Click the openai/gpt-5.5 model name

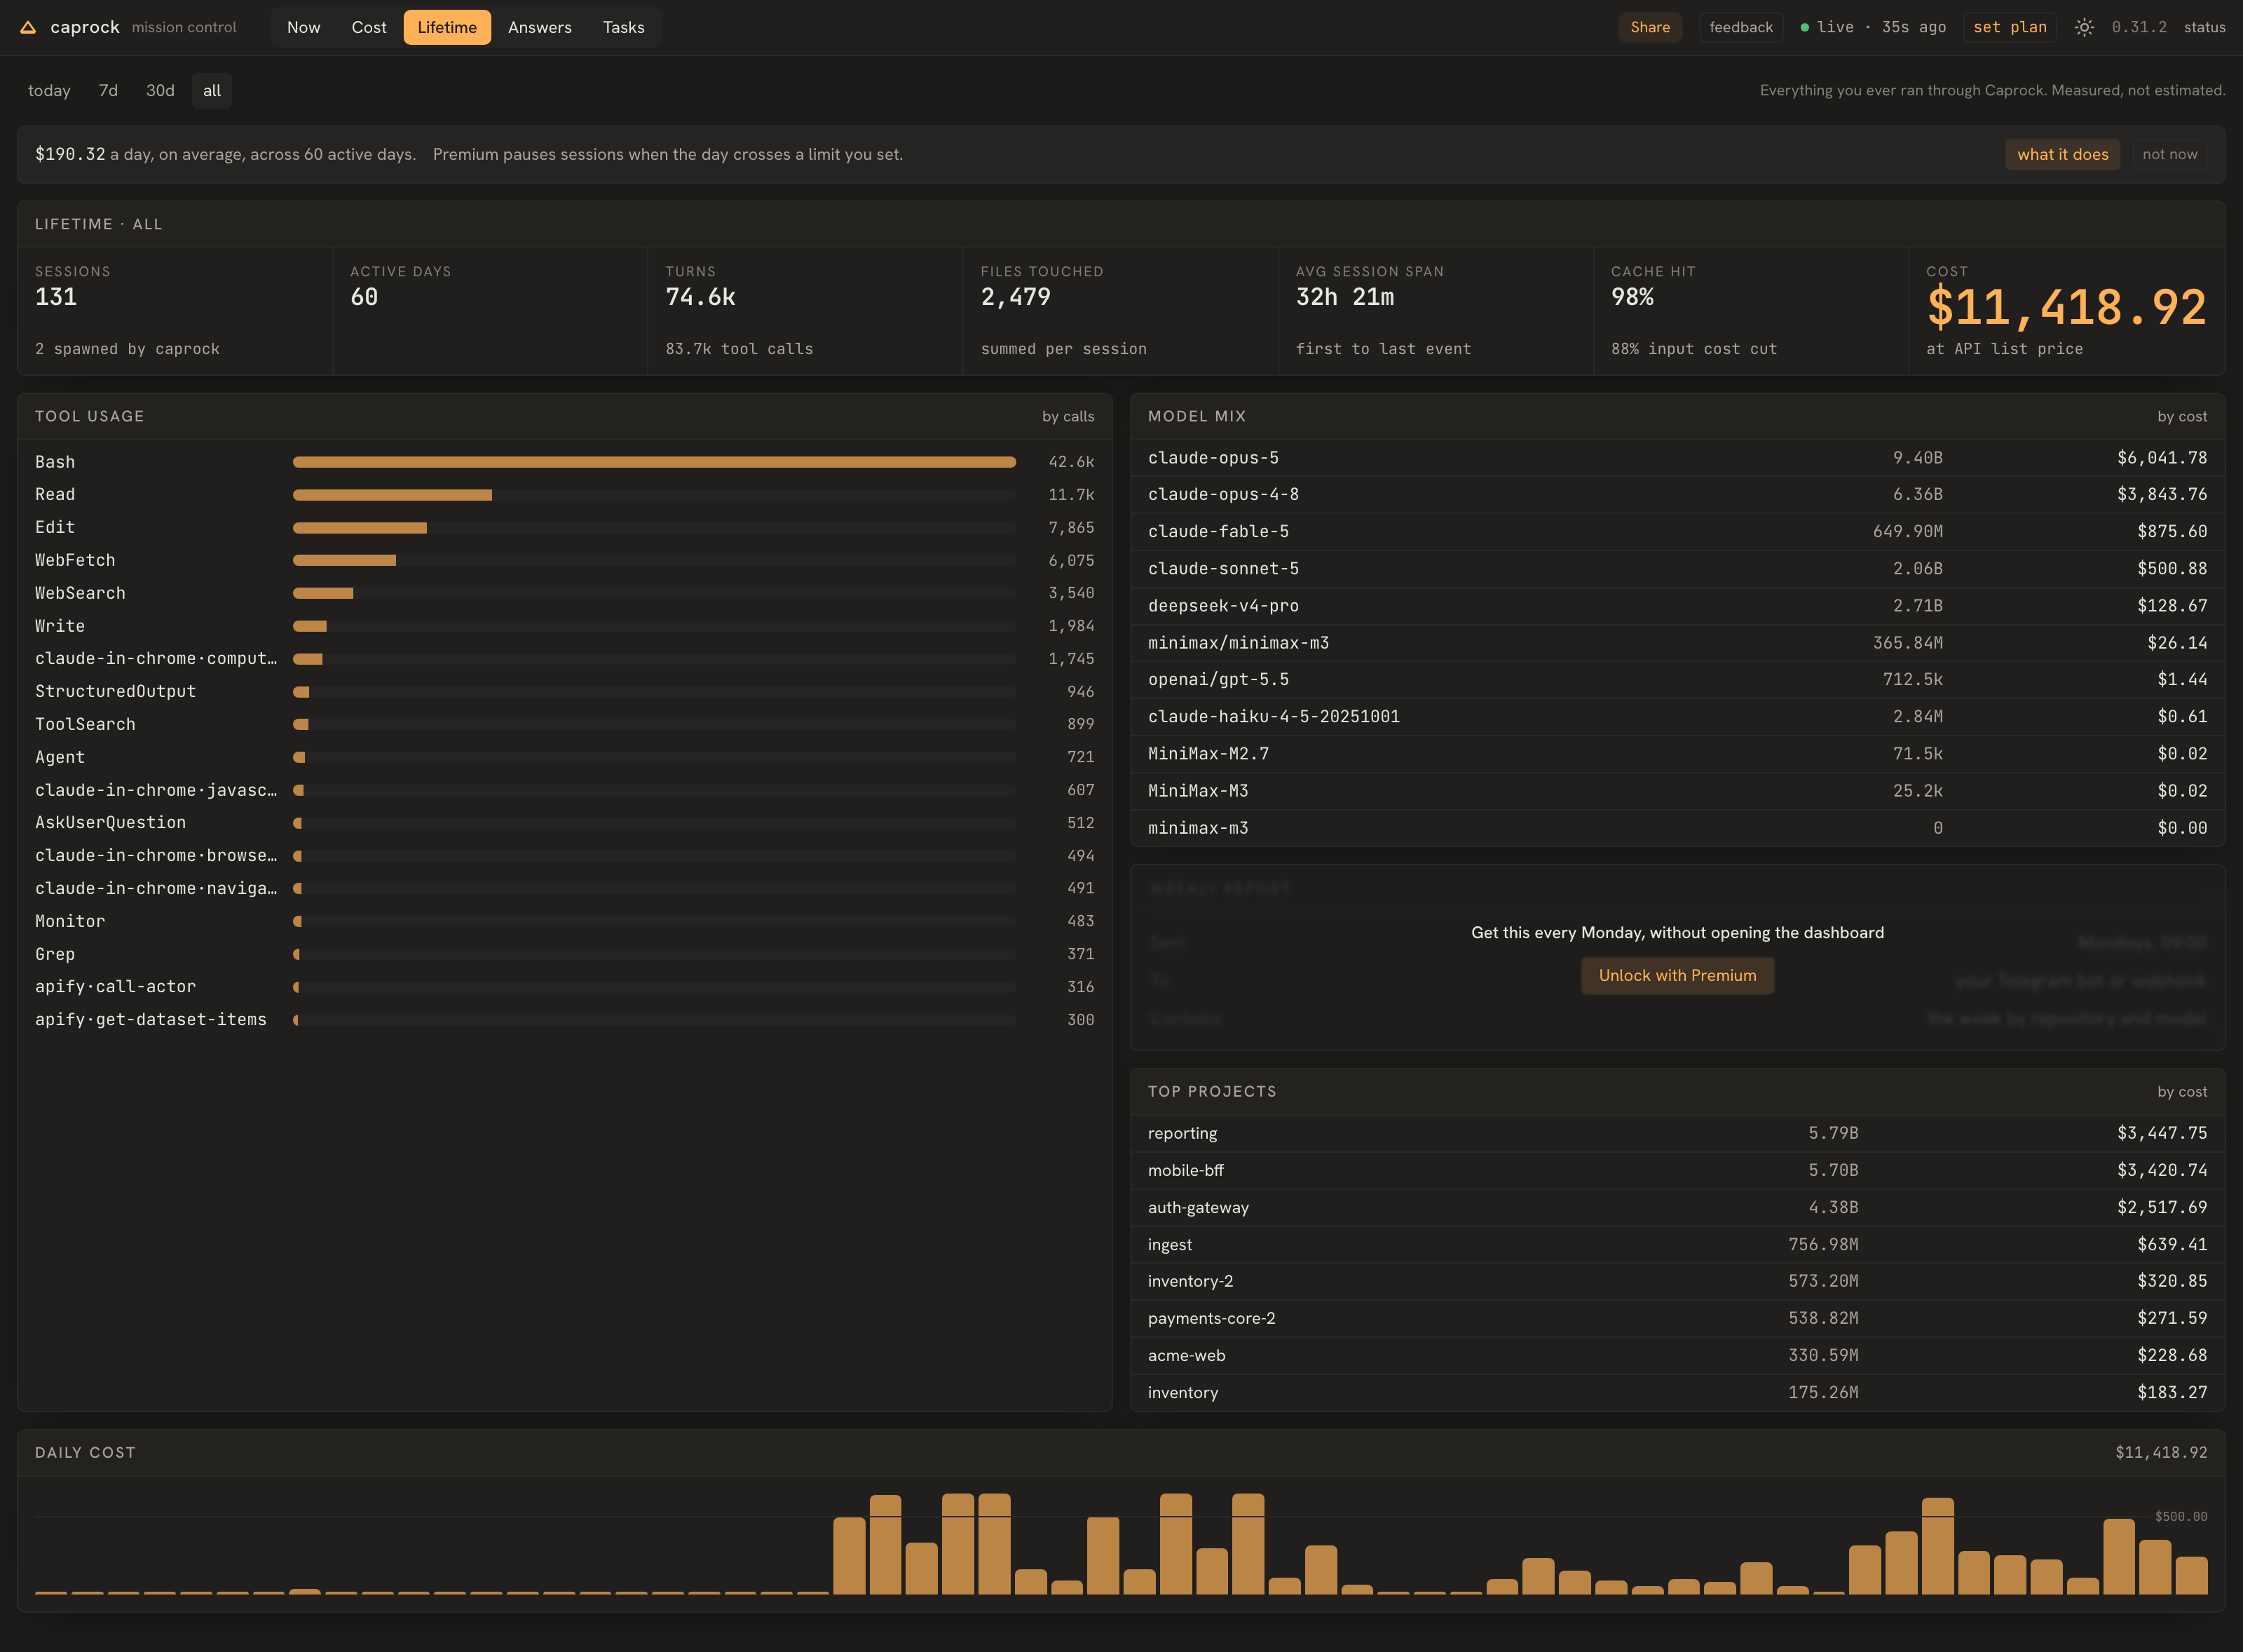click(1218, 680)
